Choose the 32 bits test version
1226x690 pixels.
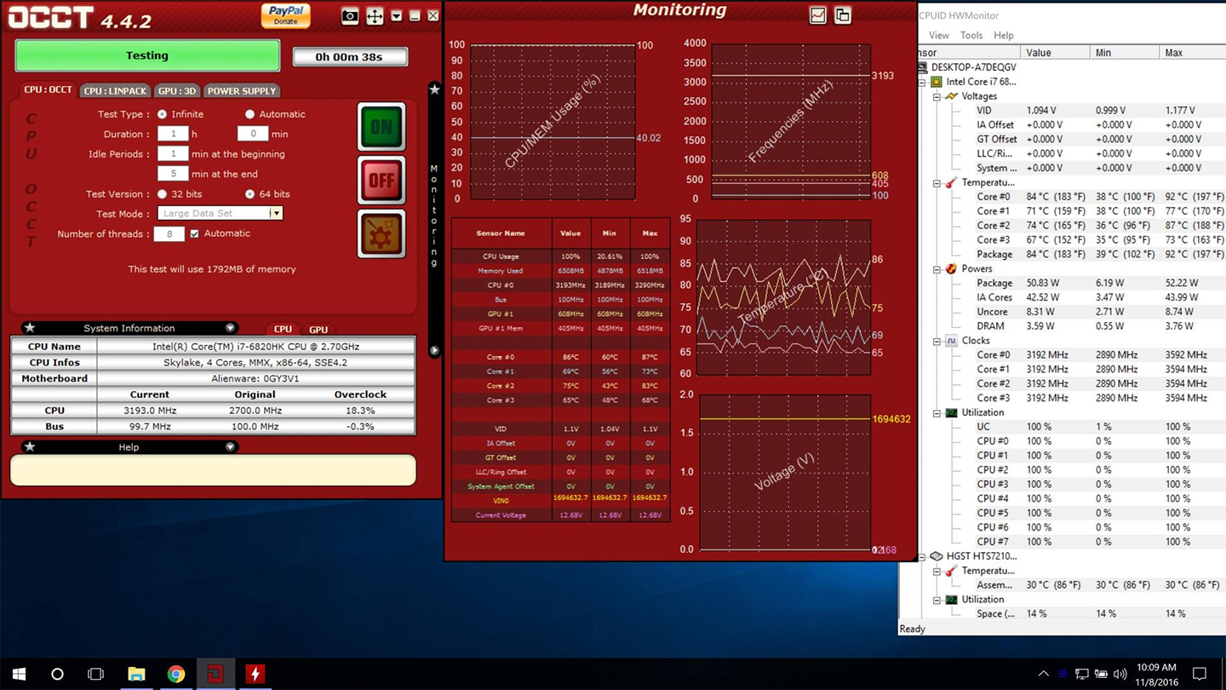pyautogui.click(x=162, y=194)
